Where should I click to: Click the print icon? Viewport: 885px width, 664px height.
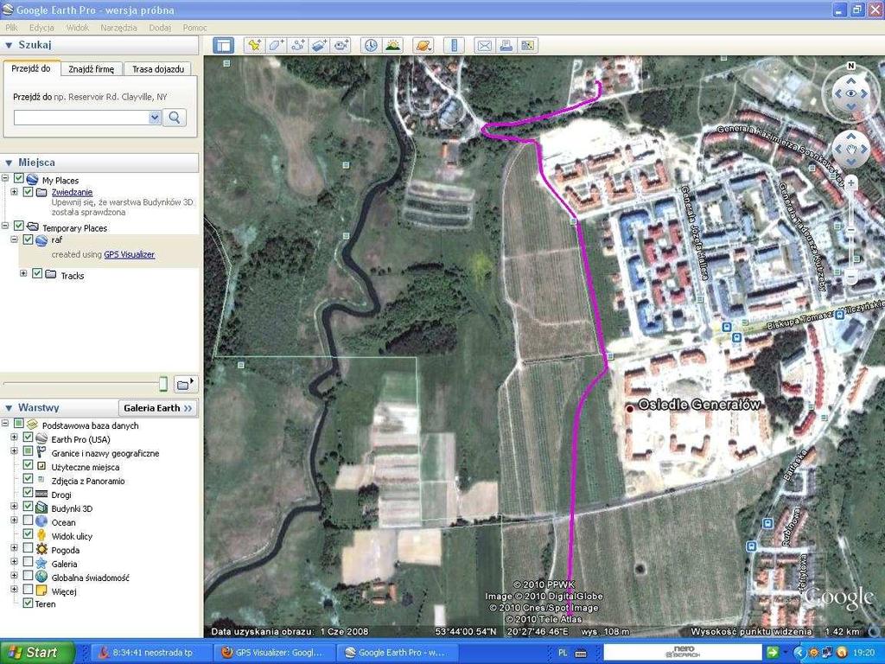(506, 45)
